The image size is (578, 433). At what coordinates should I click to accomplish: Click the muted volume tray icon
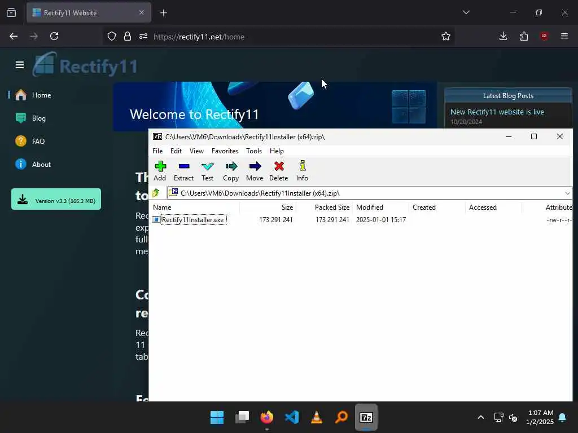pyautogui.click(x=513, y=418)
